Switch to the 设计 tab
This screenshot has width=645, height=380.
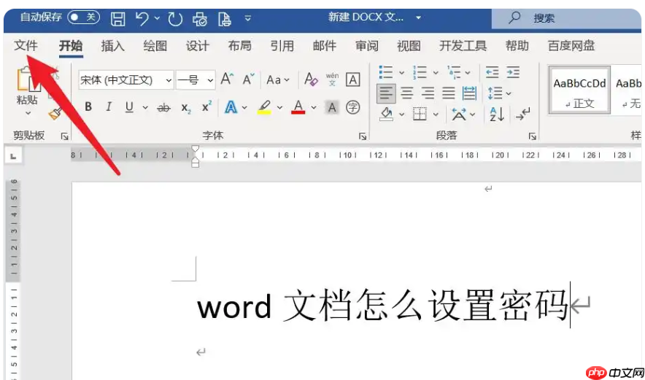click(198, 46)
